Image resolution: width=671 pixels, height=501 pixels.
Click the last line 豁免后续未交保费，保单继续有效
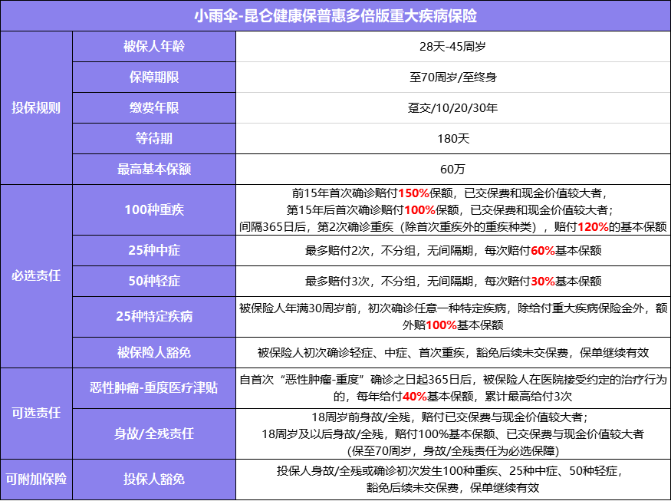452,487
